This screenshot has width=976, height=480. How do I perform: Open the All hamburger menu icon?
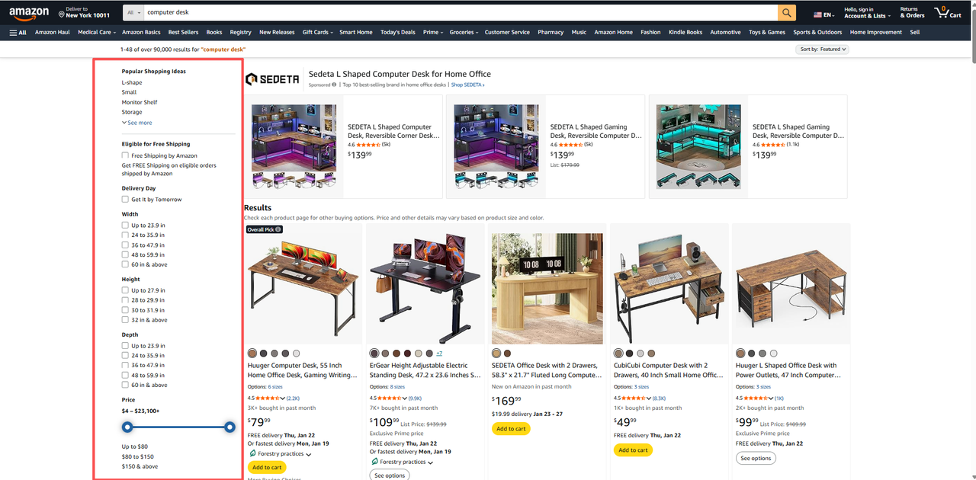pyautogui.click(x=18, y=32)
